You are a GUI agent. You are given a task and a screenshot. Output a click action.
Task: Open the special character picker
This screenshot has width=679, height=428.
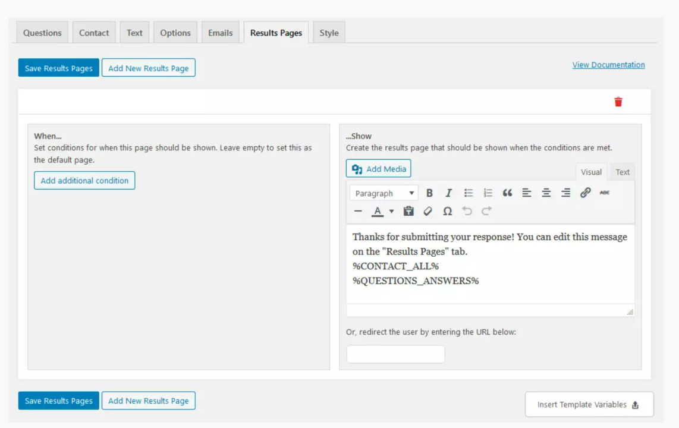coord(447,210)
